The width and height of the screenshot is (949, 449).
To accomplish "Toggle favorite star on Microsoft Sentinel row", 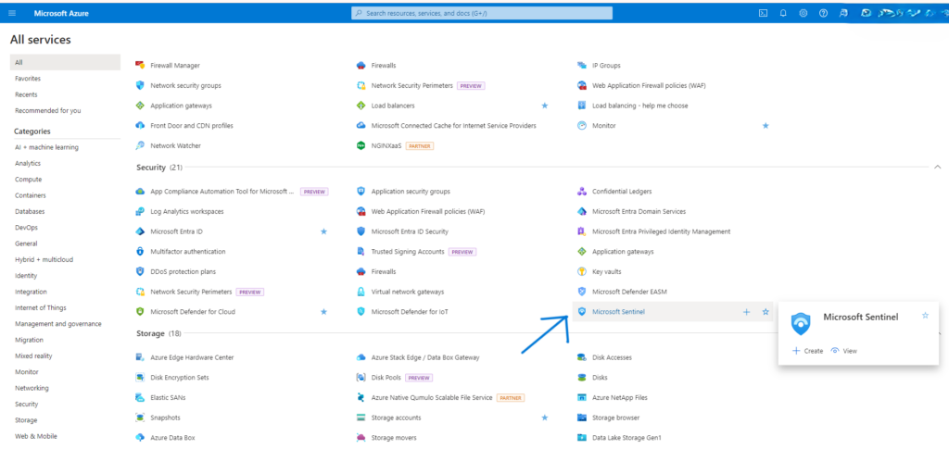I will click(x=766, y=312).
